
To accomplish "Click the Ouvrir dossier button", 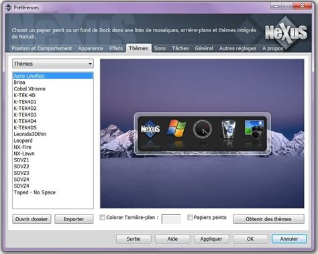I will [32, 219].
